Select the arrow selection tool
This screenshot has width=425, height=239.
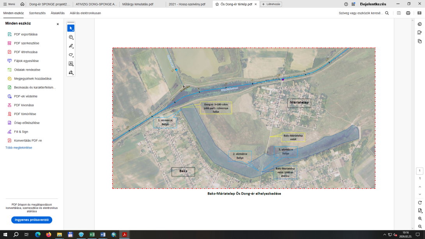point(71,28)
